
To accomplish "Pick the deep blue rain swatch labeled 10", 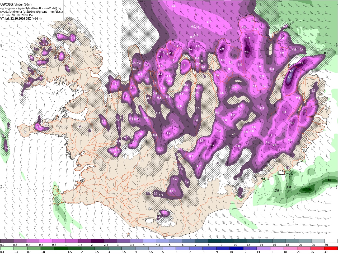I will tap(236, 248).
